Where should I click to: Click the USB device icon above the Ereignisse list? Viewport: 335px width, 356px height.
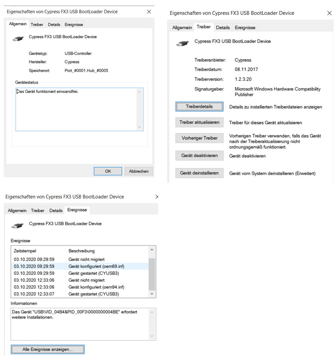(x=17, y=226)
